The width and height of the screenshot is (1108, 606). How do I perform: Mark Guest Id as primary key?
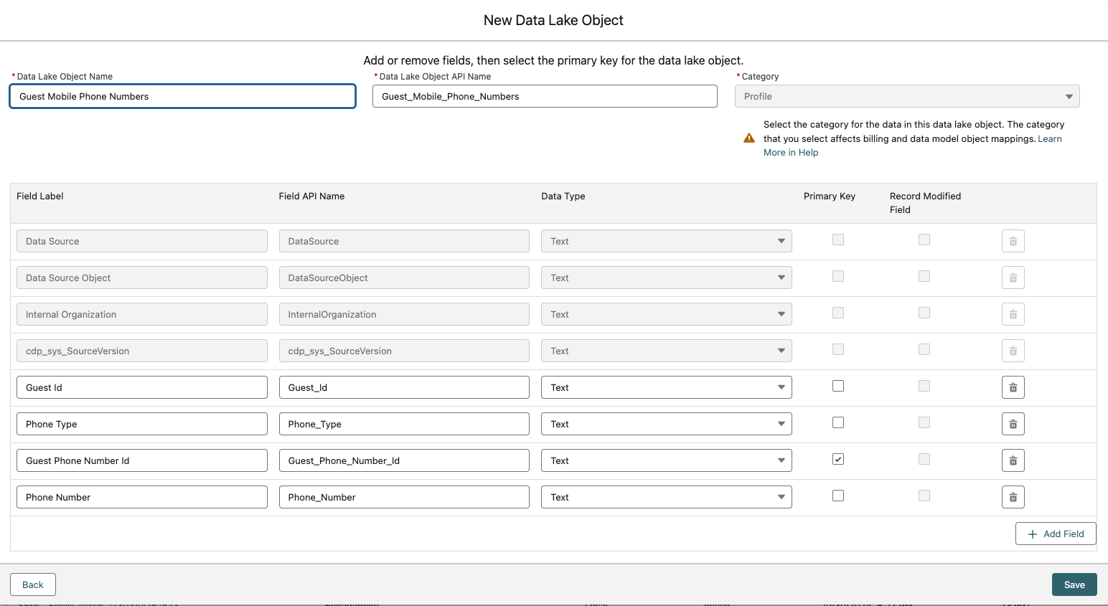[x=837, y=386]
